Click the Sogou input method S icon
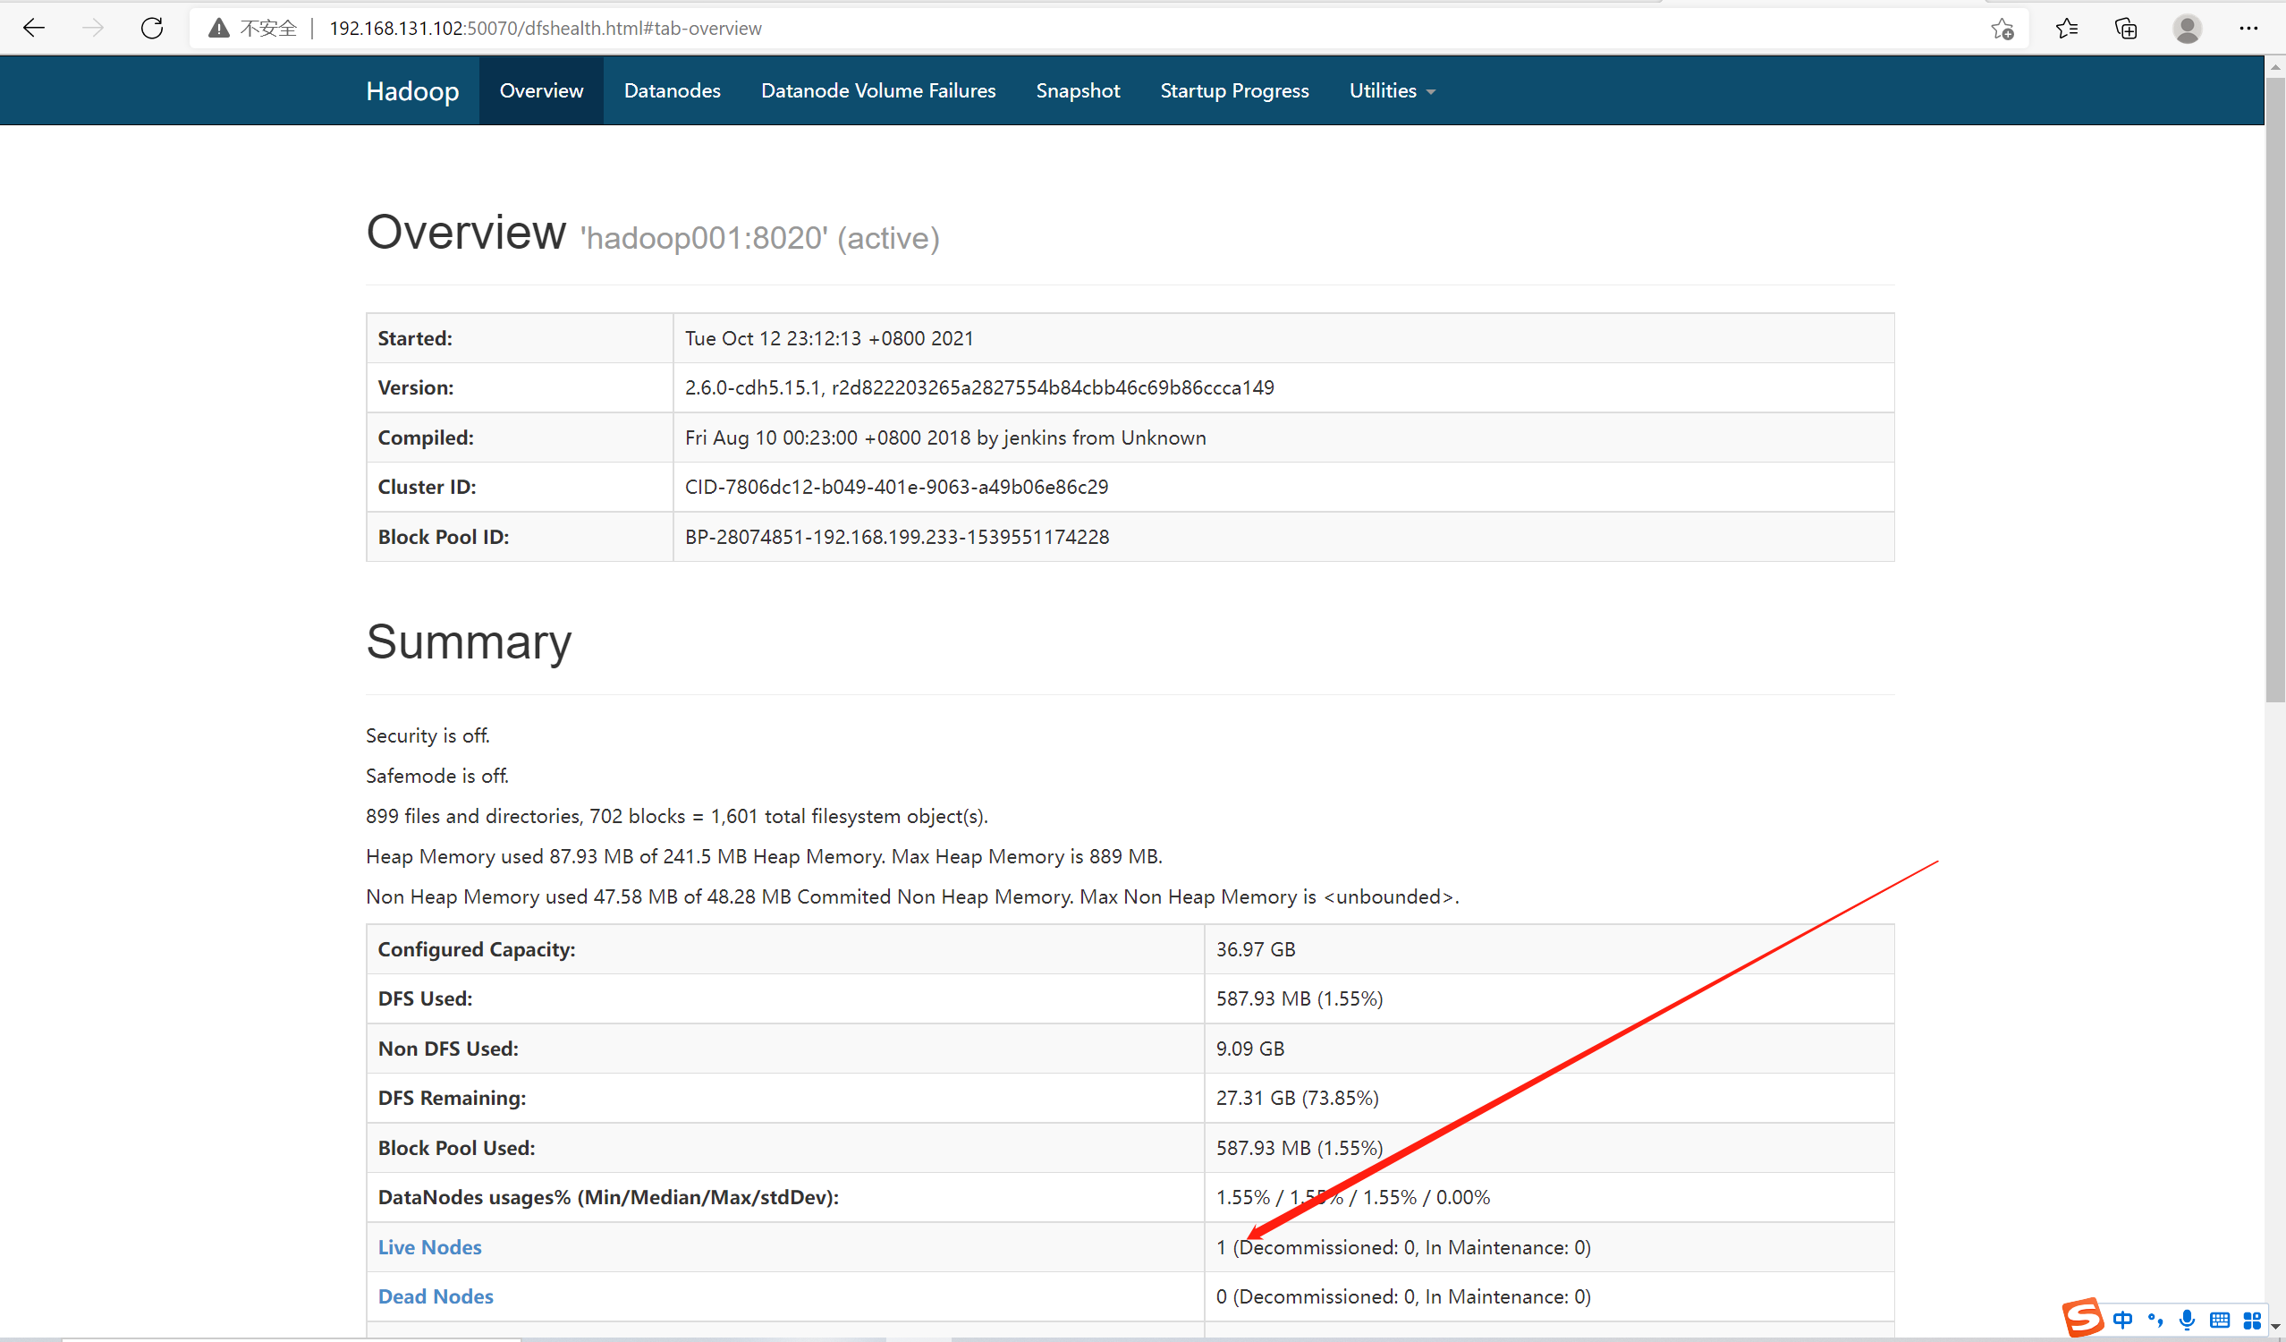 pyautogui.click(x=2082, y=1318)
